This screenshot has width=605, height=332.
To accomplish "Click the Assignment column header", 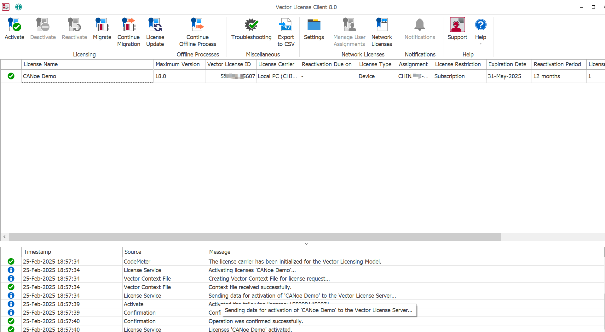I will [415, 64].
